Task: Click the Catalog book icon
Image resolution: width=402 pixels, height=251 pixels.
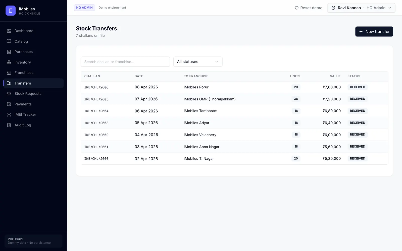Action: 9,41
